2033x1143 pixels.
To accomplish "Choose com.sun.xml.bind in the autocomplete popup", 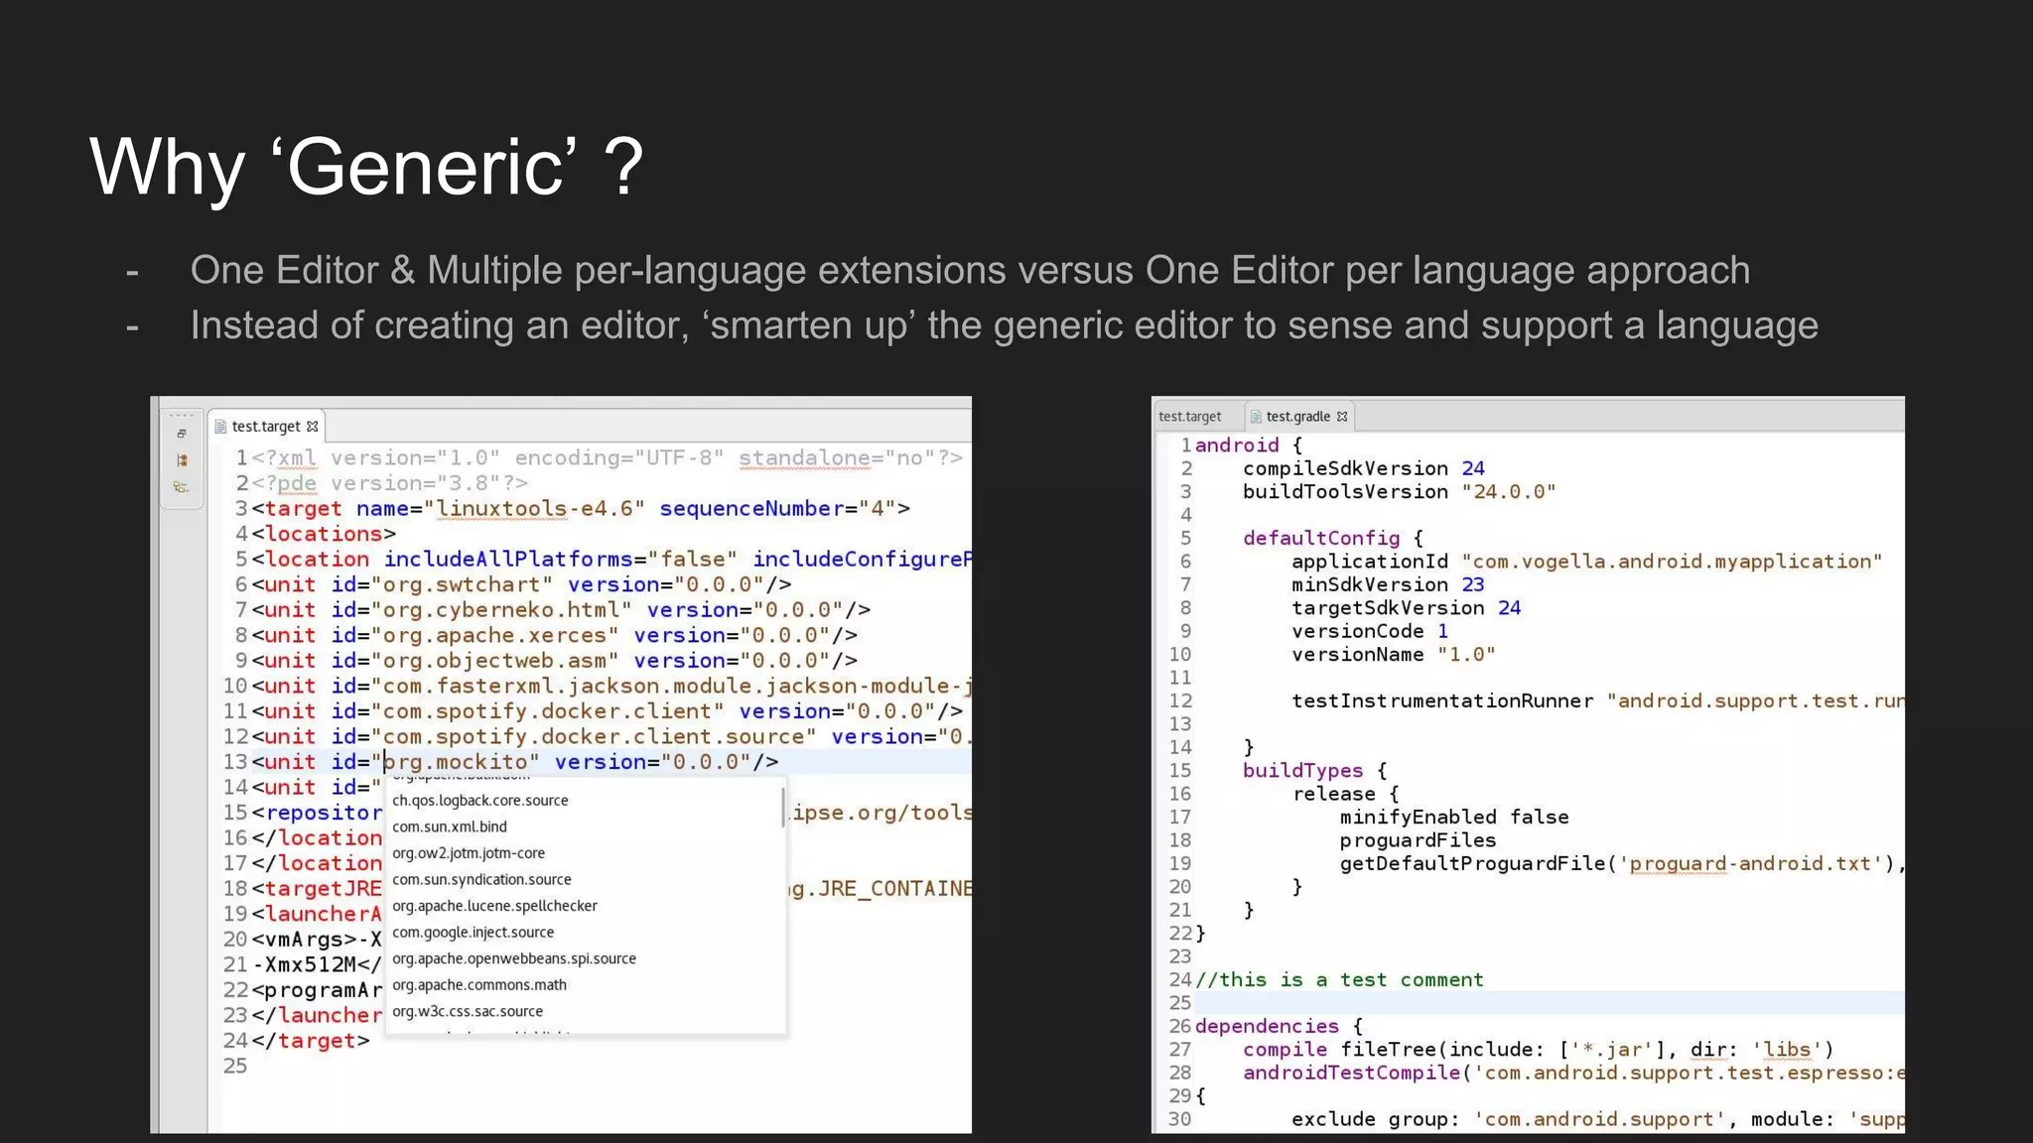I will tap(450, 826).
